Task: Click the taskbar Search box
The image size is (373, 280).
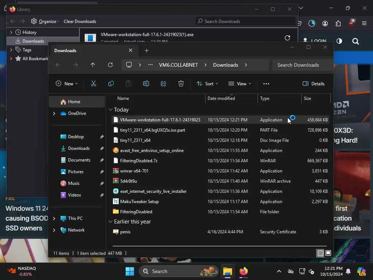Action: click(x=179, y=271)
